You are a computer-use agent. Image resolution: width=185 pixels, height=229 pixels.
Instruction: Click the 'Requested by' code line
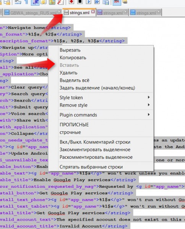tap(92, 187)
